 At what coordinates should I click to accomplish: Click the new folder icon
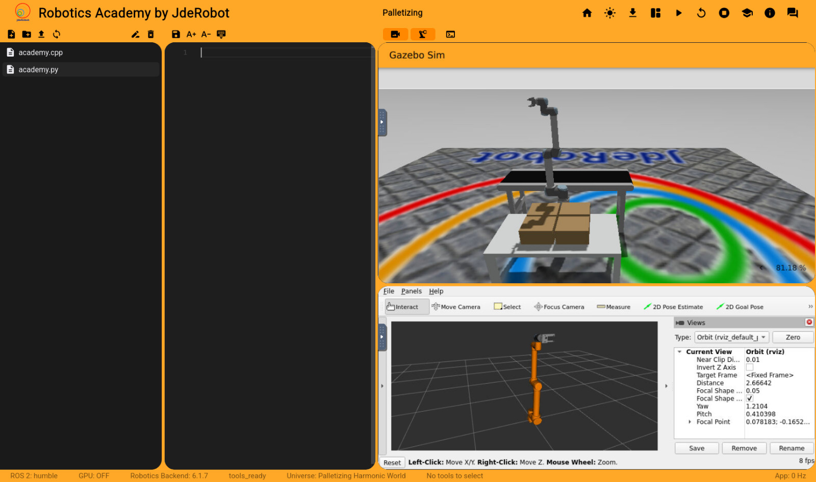[27, 34]
